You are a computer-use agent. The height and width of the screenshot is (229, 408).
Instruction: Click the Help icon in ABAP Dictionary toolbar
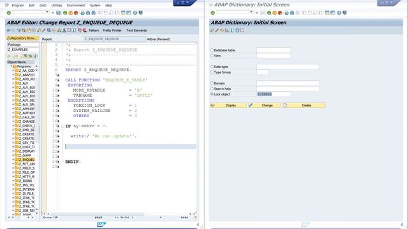pyautogui.click(x=339, y=13)
